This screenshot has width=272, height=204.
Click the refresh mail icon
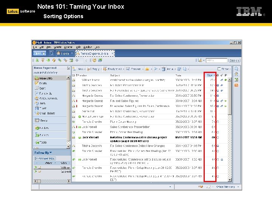click(x=179, y=69)
